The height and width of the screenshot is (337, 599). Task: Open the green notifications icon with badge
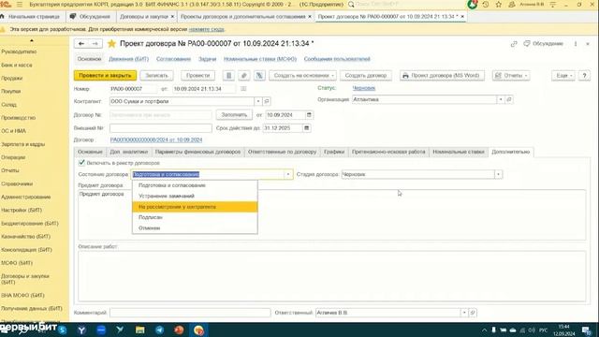[473, 5]
